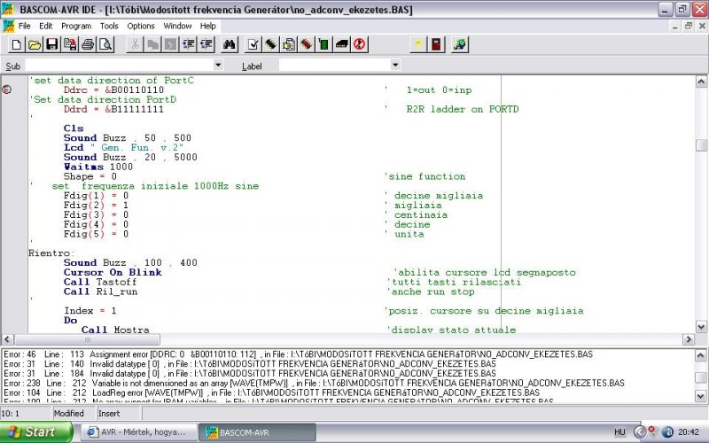The height and width of the screenshot is (443, 709).
Task: Click the editor horizontal scrollbar thumb
Action: (87, 339)
